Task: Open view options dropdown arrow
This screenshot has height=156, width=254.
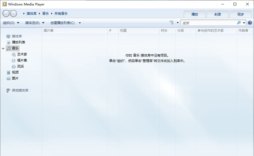Action: [x=178, y=23]
